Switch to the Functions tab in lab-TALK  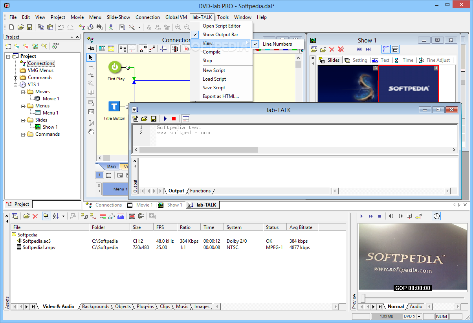200,191
